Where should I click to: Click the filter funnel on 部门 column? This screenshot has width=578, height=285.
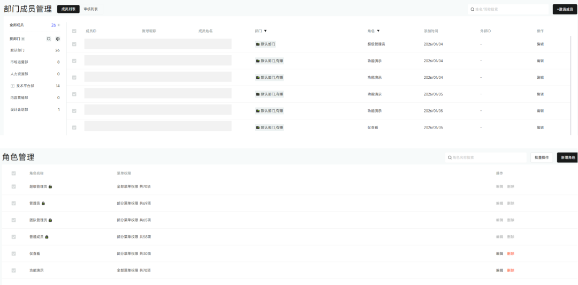click(265, 31)
